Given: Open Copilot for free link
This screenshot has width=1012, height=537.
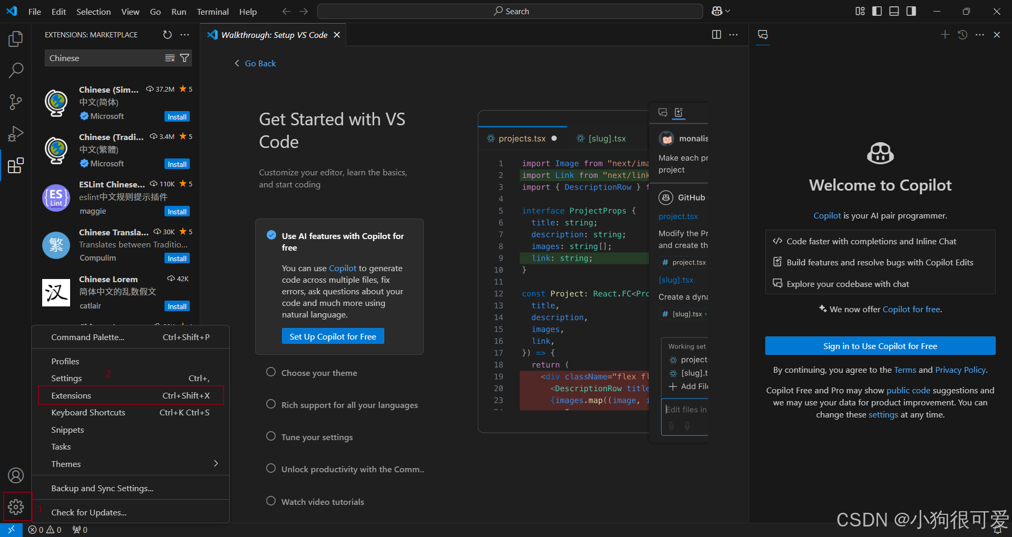Looking at the screenshot, I should click(911, 309).
